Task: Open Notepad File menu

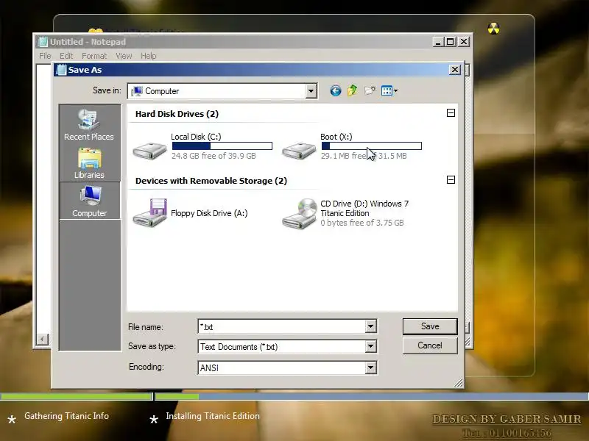Action: tap(45, 56)
